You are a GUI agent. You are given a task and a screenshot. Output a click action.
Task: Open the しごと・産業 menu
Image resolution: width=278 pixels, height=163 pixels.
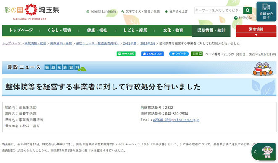click(135, 31)
